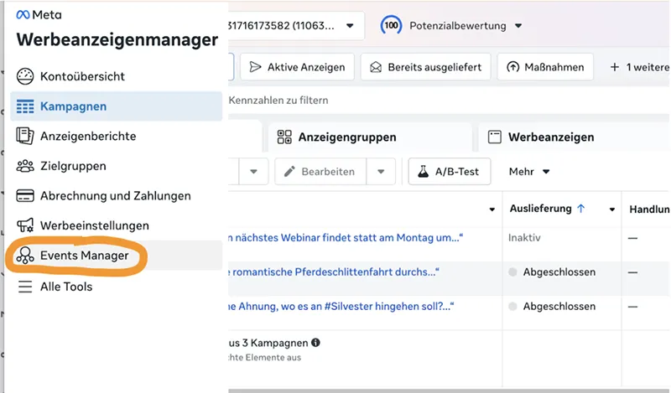Filter by Bereits ausgeliefert
Screen dimensions: 671x393
(x=426, y=67)
